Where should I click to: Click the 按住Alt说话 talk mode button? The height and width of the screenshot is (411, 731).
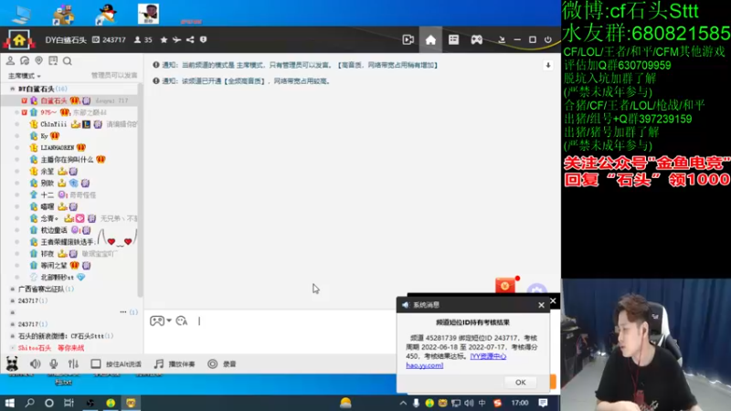pos(116,364)
